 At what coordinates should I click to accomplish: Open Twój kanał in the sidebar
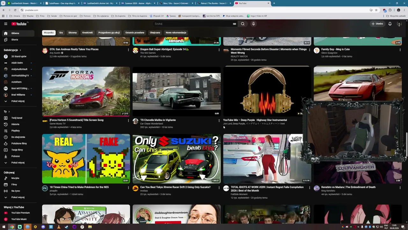click(x=18, y=118)
